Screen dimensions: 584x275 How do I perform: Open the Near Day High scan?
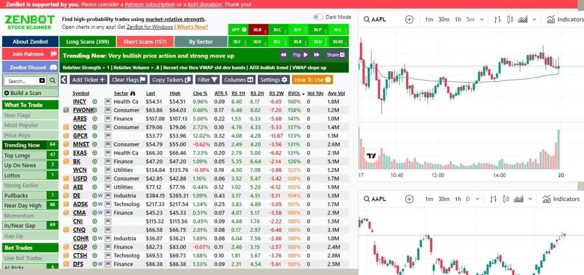[x=30, y=205]
